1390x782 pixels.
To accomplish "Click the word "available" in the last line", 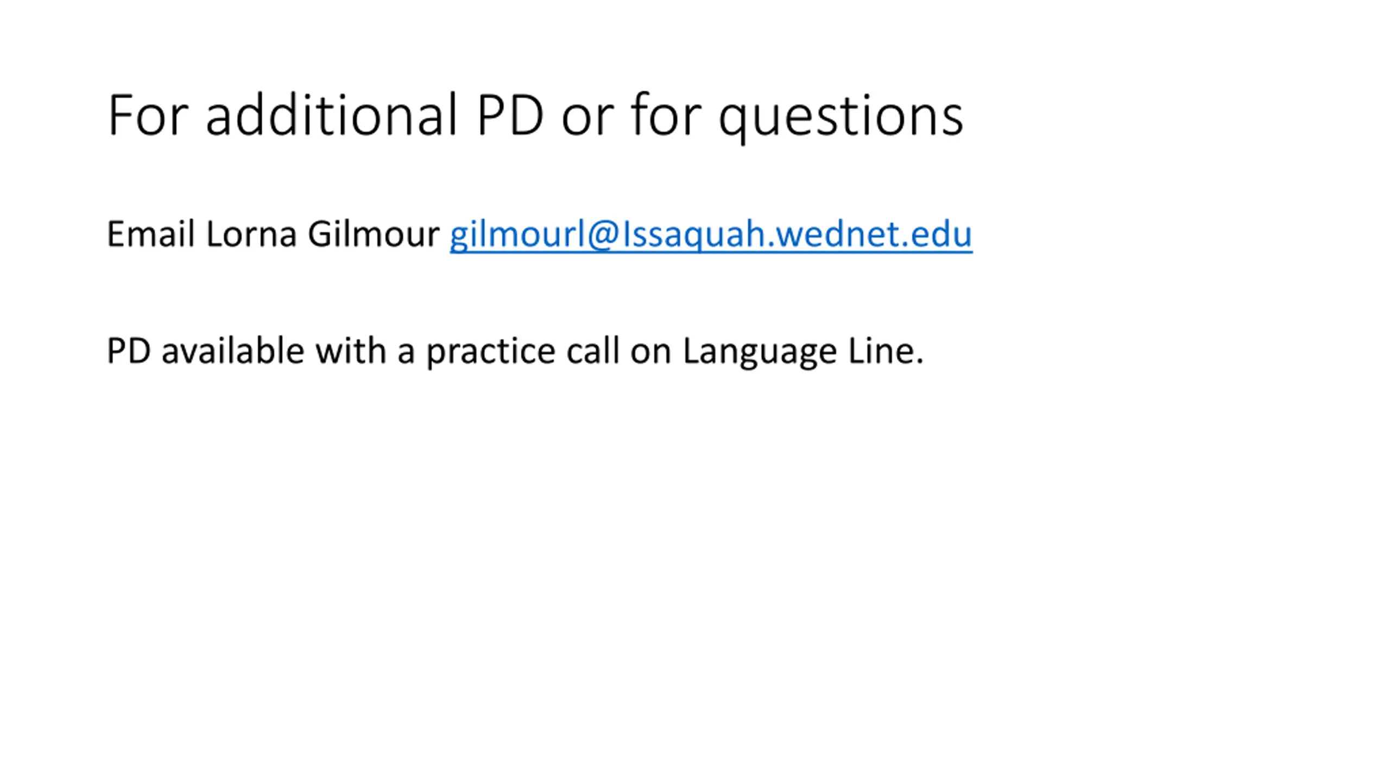I will (232, 351).
